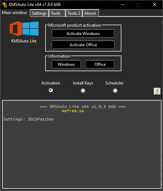Click the Activate Windows button
This screenshot has height=191, width=163.
tap(83, 33)
